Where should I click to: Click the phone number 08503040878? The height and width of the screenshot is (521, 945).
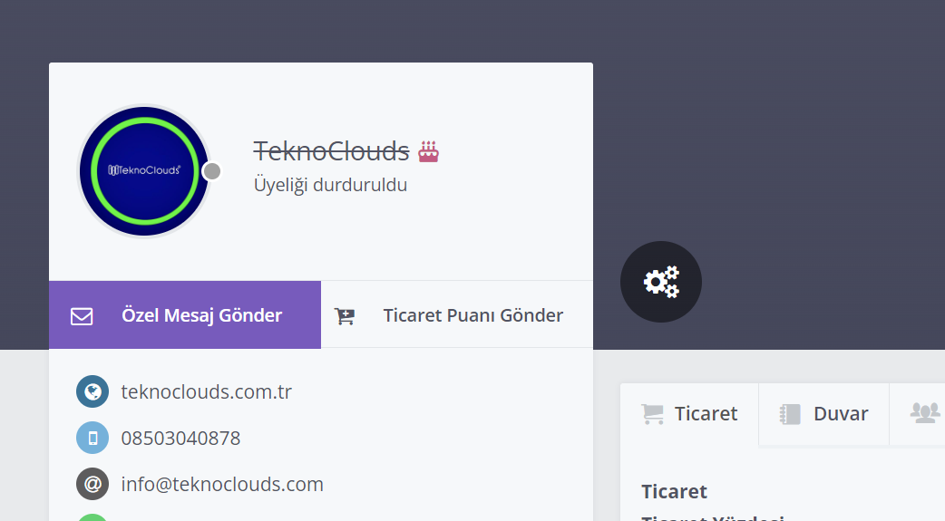coord(180,439)
